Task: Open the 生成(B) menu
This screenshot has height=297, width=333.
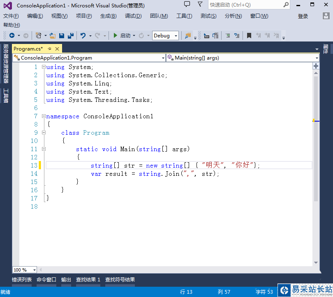Action: (x=108, y=16)
